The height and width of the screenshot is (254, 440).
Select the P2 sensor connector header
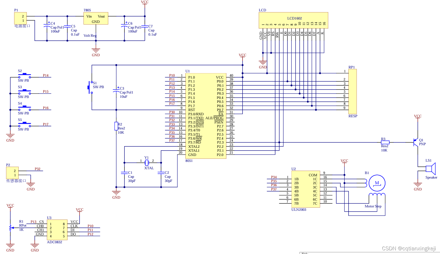(12, 173)
